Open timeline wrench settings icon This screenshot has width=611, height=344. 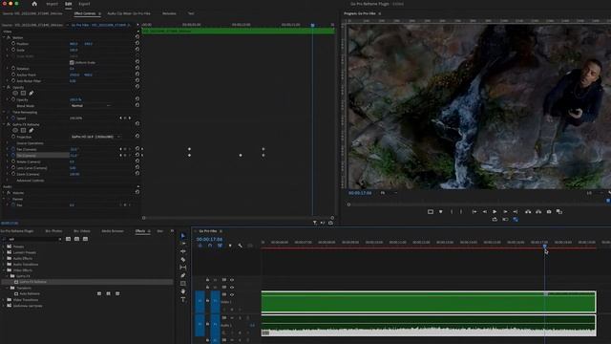coord(240,246)
